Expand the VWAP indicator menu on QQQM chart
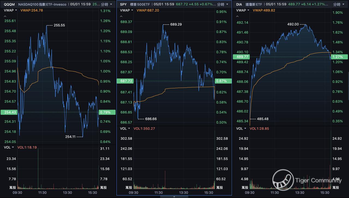This screenshot has width=349, height=198. tap(11, 10)
